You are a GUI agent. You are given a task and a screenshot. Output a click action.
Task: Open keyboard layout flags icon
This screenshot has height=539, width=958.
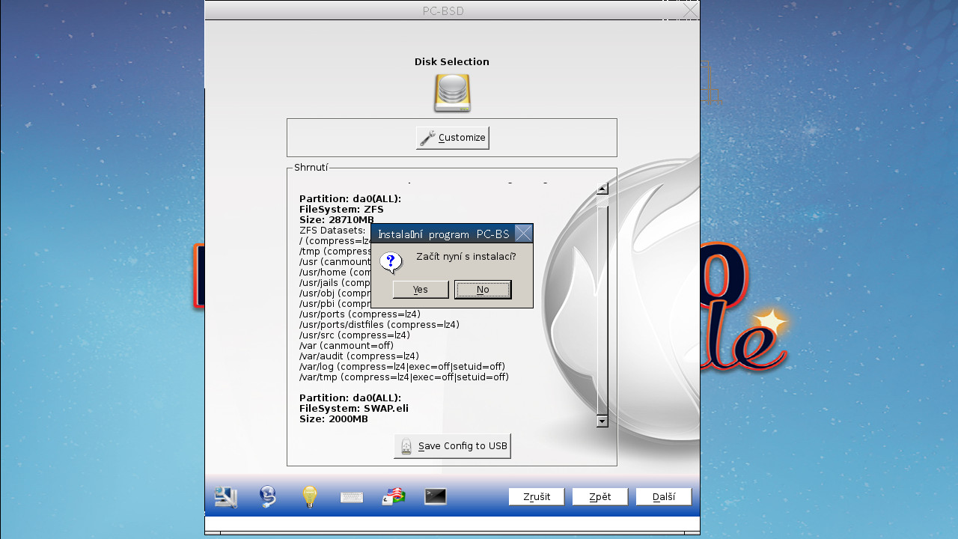(x=394, y=497)
